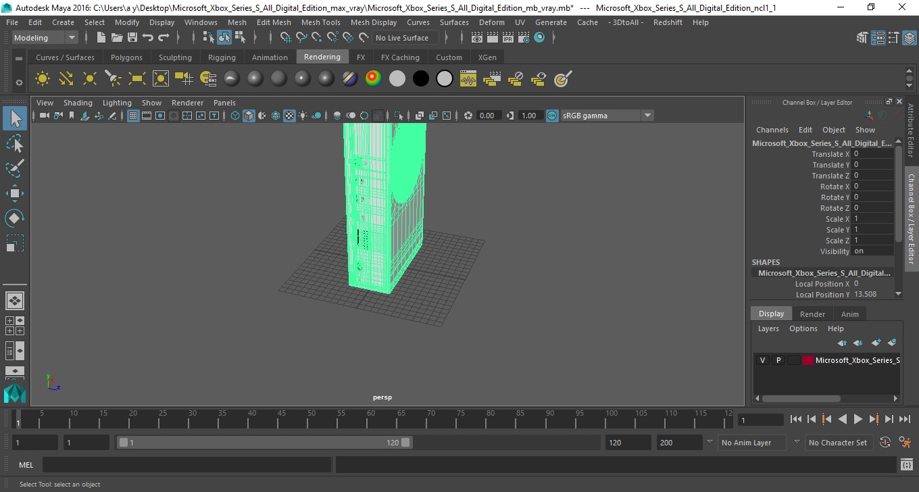Open the sRGB gamma dropdown
Screen dimensions: 919x492
[x=607, y=116]
